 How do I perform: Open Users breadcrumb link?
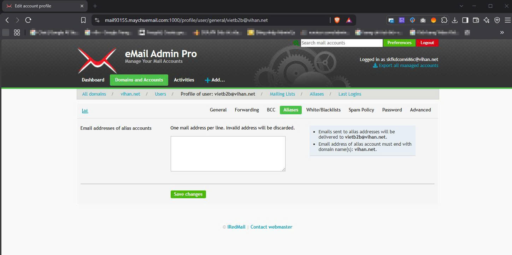click(160, 94)
